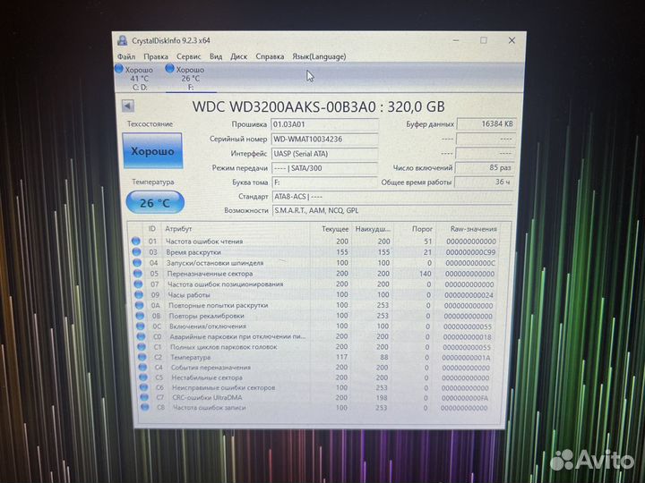
Task: Select the C: D: disk tab
Action: (139, 78)
